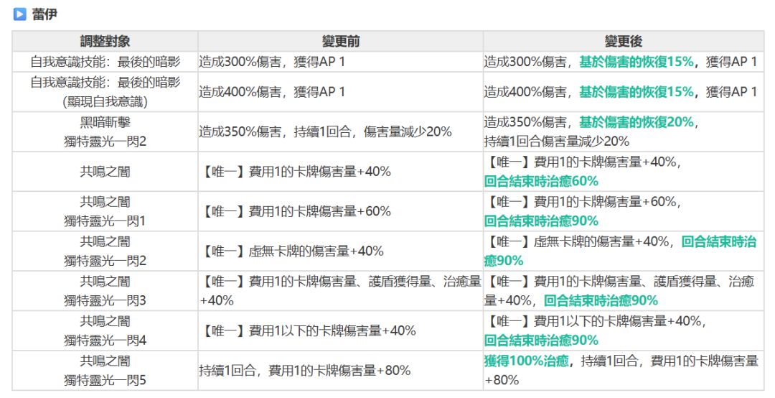This screenshot has width=775, height=398.
Task: Click 變更後 cell with green 基於傷害的恢復20%
Action: [624, 131]
